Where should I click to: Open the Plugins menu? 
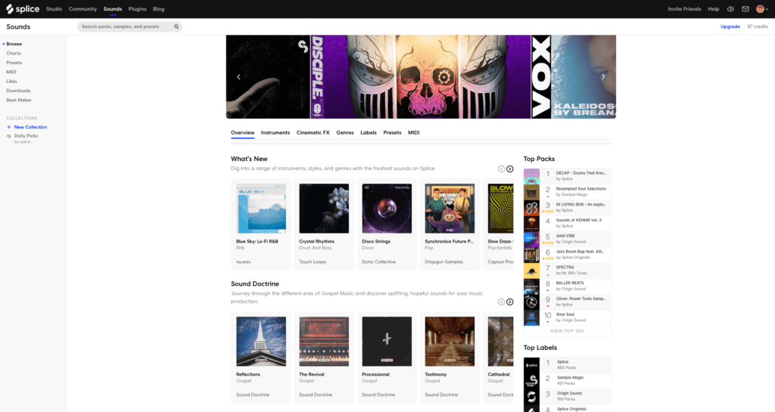coord(138,9)
